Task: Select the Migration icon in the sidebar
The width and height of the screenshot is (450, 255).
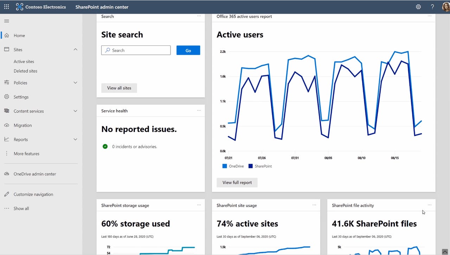Action: (x=6, y=125)
